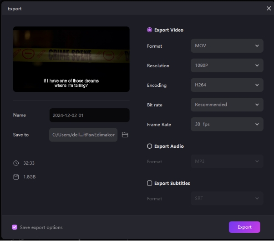This screenshot has height=241, width=274.
Task: Enable the Export Subtitles checkbox
Action: click(149, 183)
